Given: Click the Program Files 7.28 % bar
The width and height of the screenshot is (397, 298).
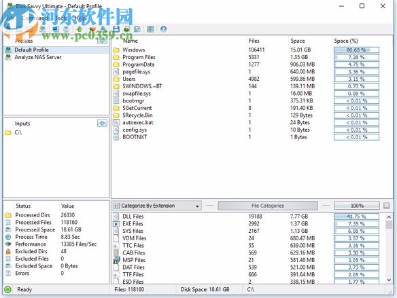Looking at the screenshot, I should (x=356, y=58).
